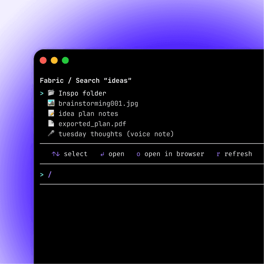The image size is (264, 264).
Task: Select the 'exported_plan.pdf' result
Action: pyautogui.click(x=92, y=124)
